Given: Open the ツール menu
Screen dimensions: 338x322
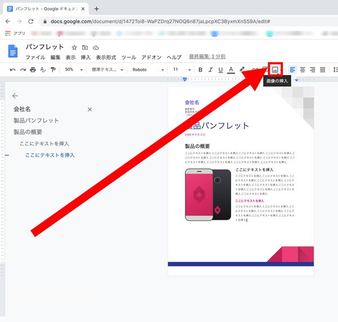Looking at the screenshot, I should 128,57.
